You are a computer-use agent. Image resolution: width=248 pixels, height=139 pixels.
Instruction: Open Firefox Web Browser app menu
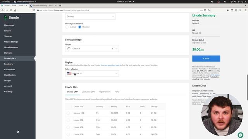point(25,2)
